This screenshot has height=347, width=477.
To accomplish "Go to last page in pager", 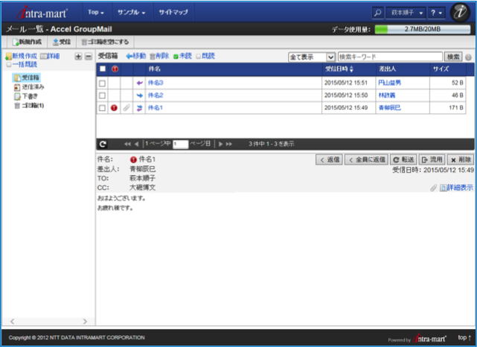I will (228, 144).
